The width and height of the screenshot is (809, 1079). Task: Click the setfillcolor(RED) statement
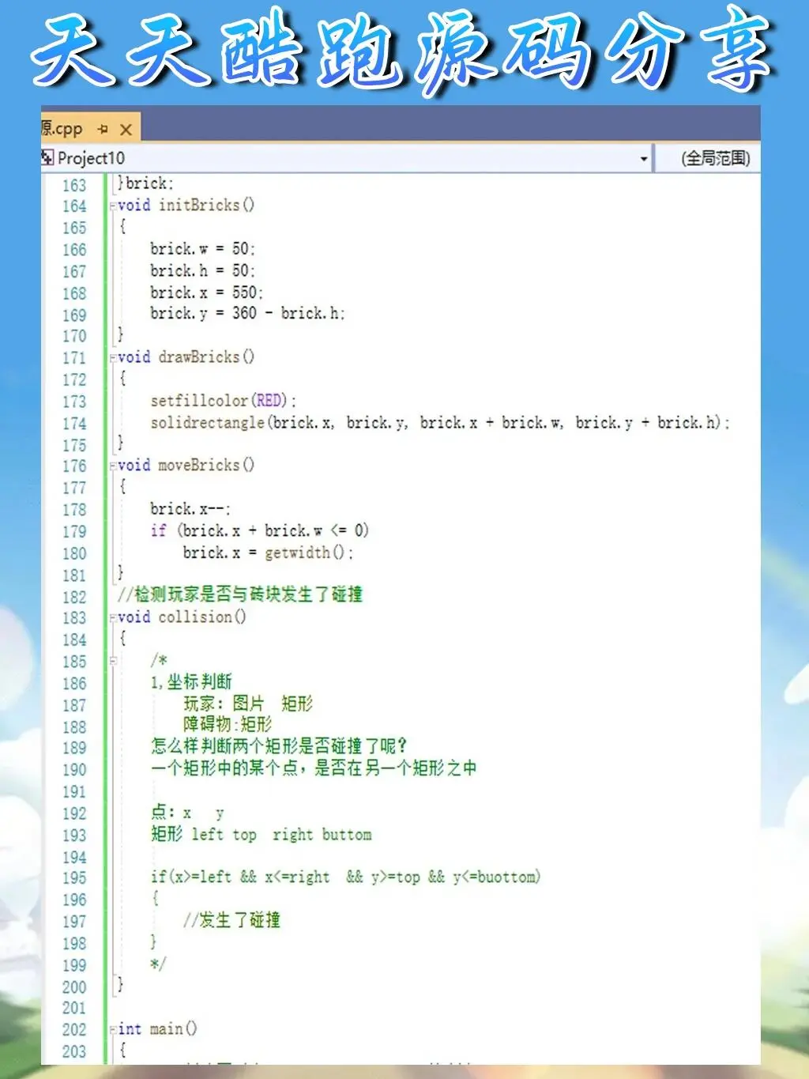(x=224, y=401)
